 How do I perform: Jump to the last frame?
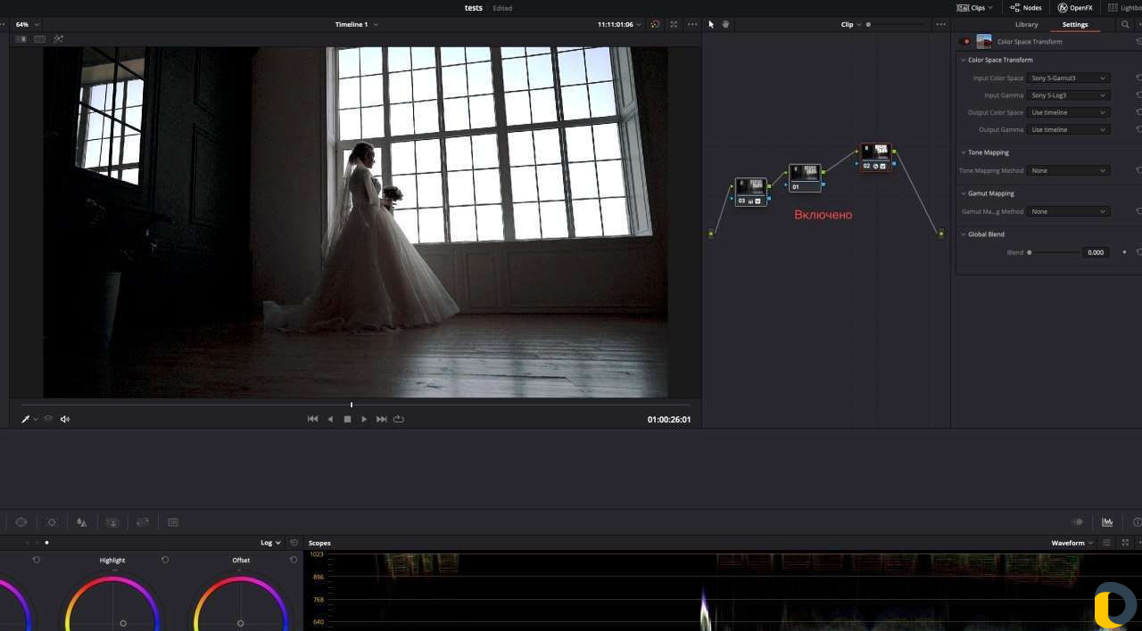click(381, 419)
